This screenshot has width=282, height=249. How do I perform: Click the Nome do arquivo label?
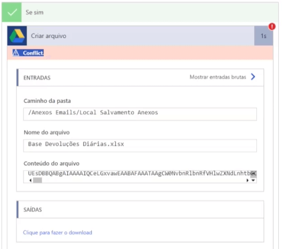(x=46, y=132)
